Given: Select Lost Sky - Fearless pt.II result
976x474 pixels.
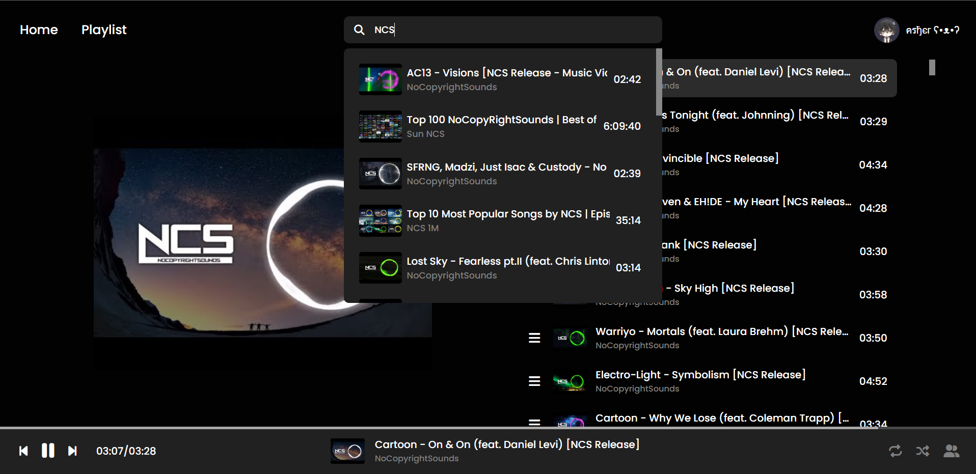Looking at the screenshot, I should pos(500,268).
